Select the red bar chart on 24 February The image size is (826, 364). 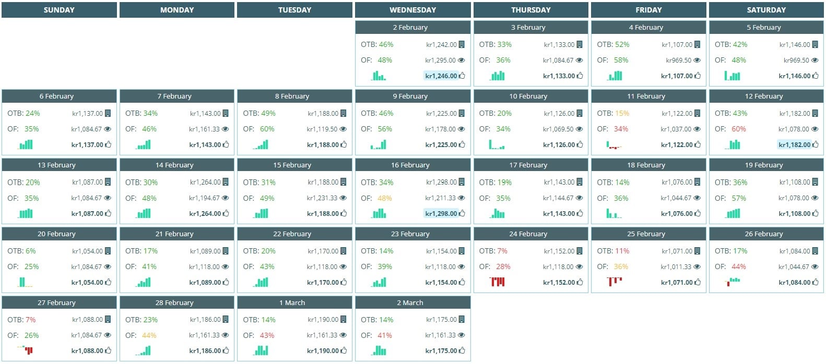pos(498,282)
